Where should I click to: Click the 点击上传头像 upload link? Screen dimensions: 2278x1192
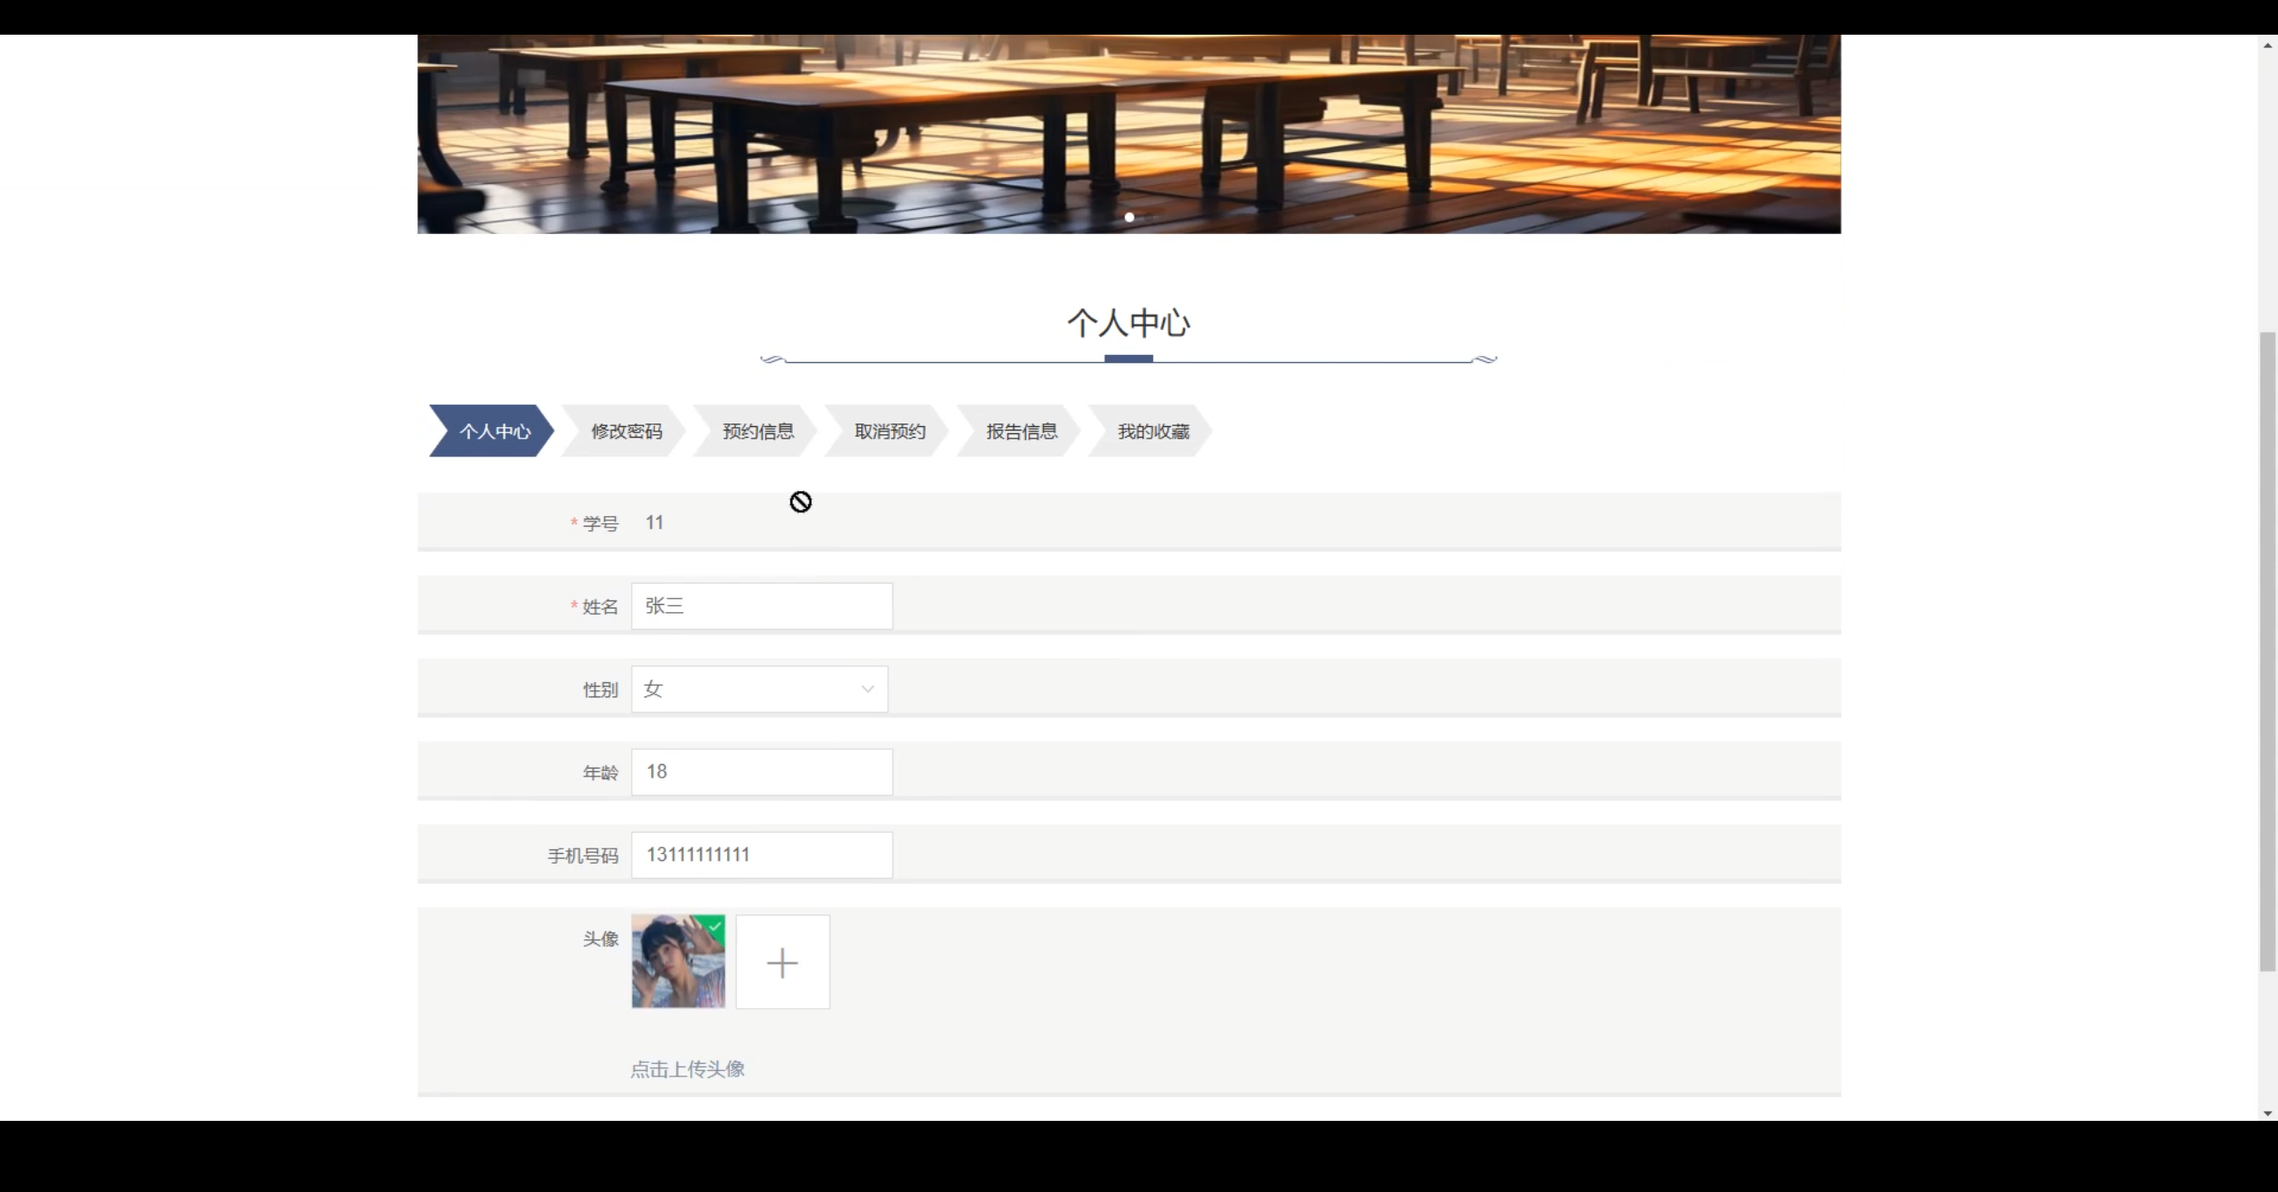(x=687, y=1068)
